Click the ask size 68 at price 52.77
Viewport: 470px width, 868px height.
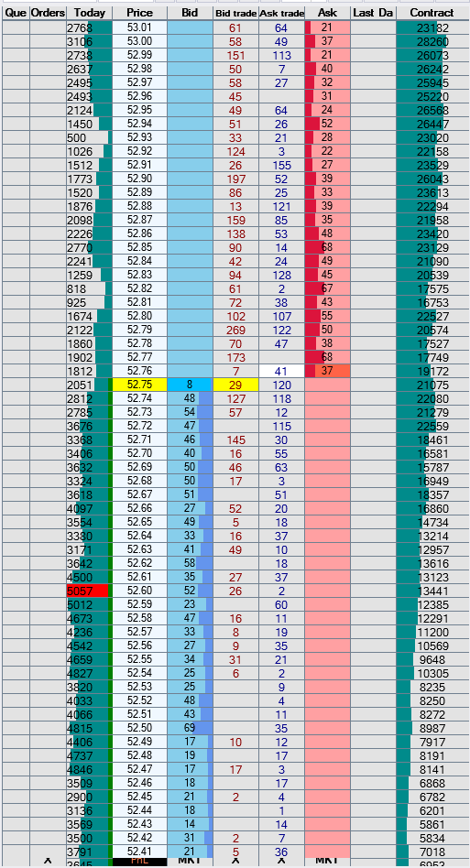click(327, 357)
